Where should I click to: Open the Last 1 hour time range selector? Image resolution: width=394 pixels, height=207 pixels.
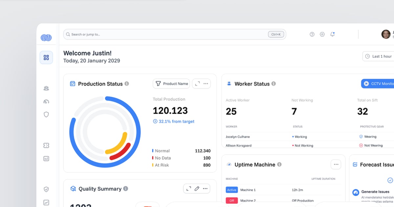point(379,57)
